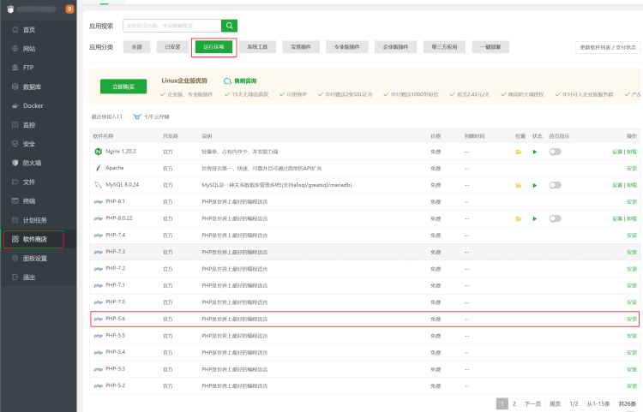Click 设置 link for PHP-8.0.22
The width and height of the screenshot is (643, 412).
(617, 218)
